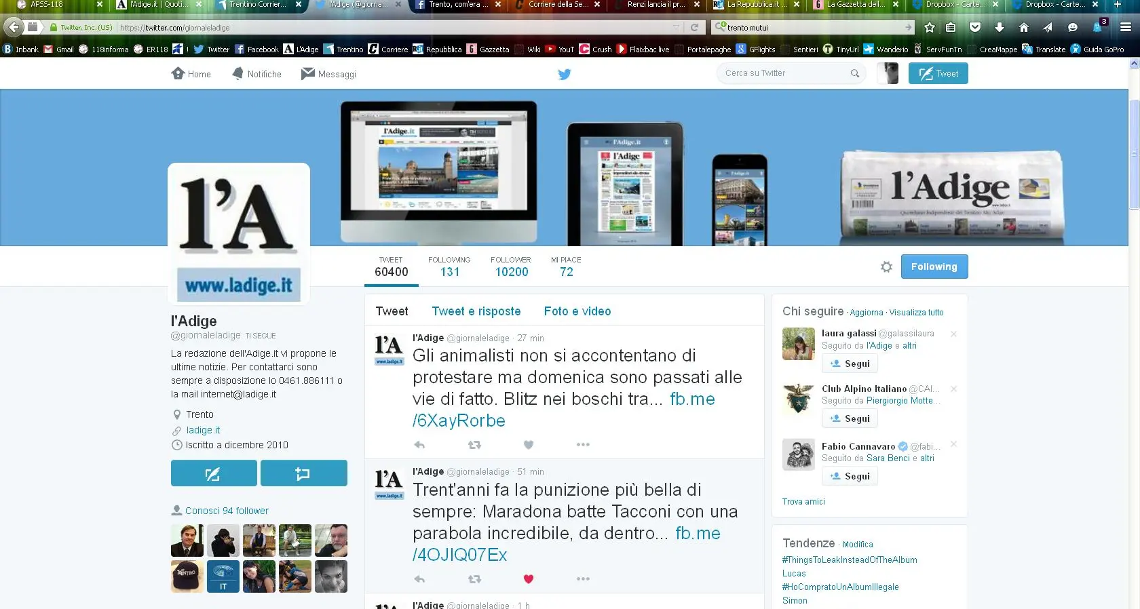Follow Club Alpino Italiano with Segui
Viewport: 1140px width, 609px height.
(850, 418)
